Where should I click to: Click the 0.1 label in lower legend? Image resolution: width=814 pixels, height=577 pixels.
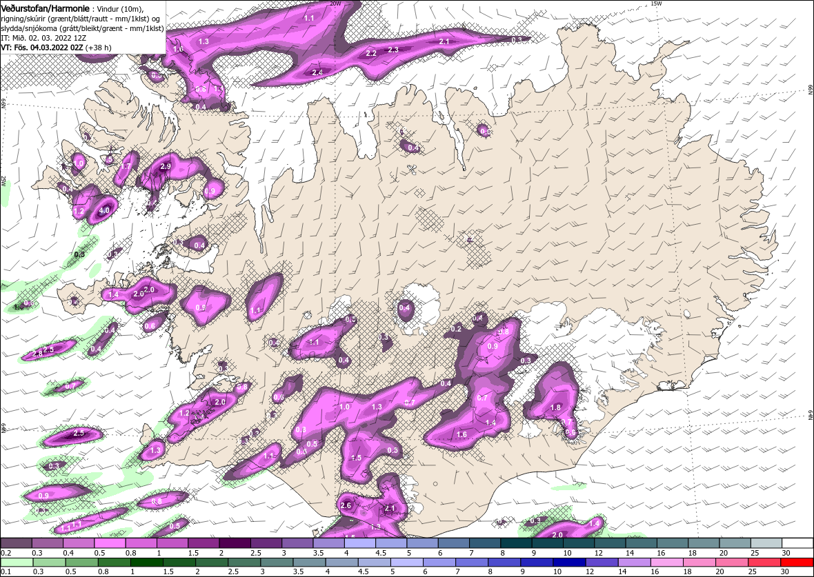click(6, 571)
